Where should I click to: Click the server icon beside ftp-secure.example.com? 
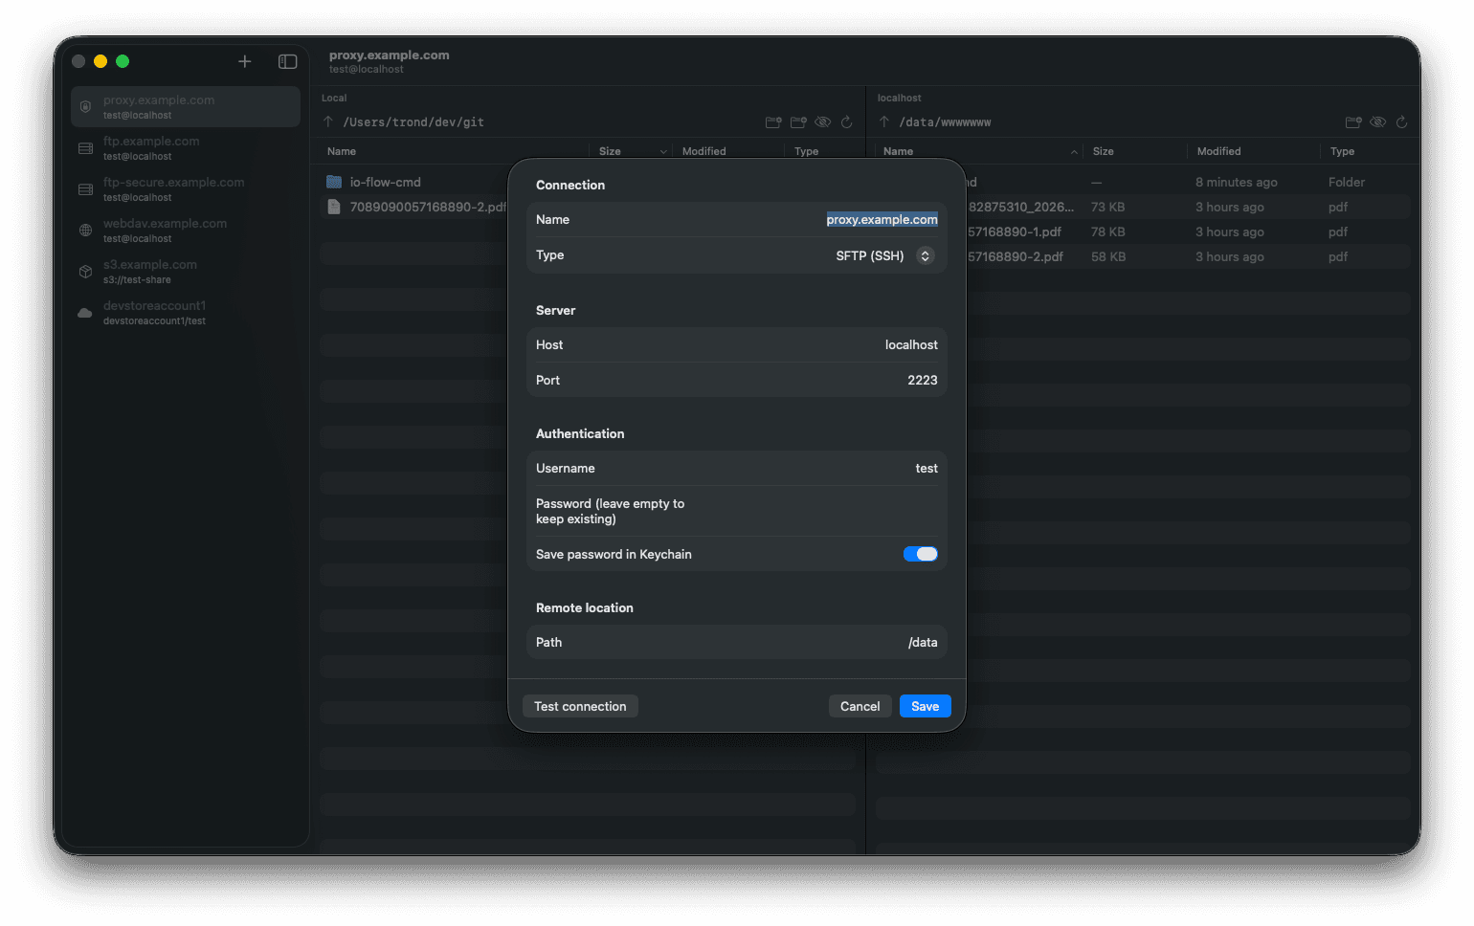click(x=85, y=189)
